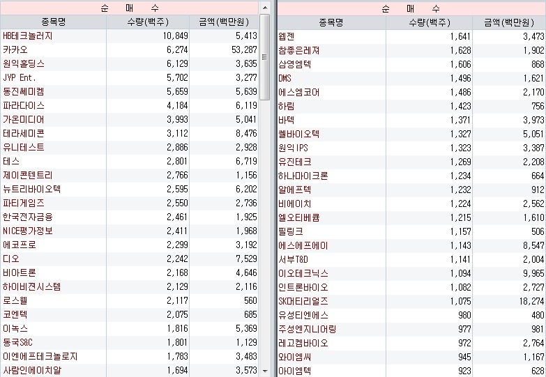Select the 이오테크닉스 stock name
The height and width of the screenshot is (377, 546).
[x=303, y=273]
